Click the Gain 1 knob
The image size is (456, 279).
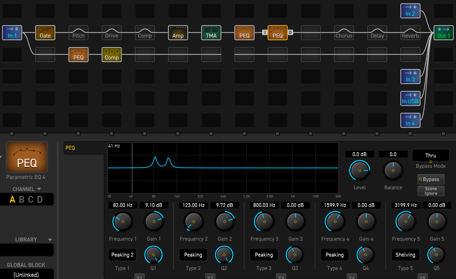coord(154,222)
